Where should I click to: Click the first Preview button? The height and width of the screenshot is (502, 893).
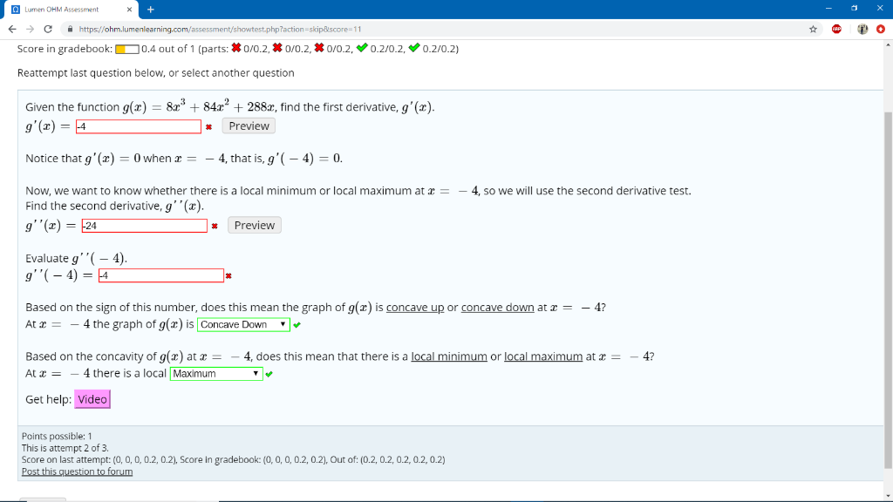click(249, 125)
